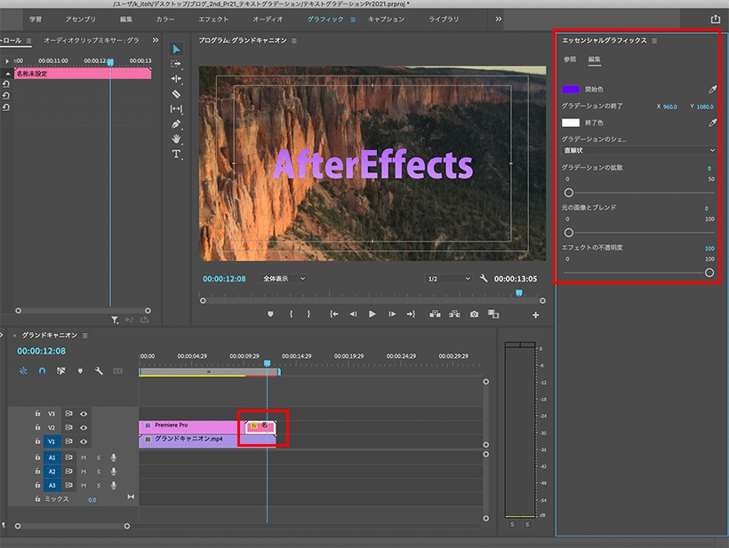The image size is (729, 548).
Task: Toggle lock on track V3
Action: 37,413
